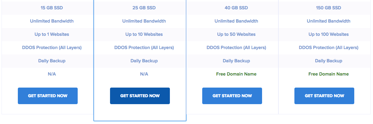Click N/A entry in highlighted 25 GB plan
373x124 pixels.
pyautogui.click(x=144, y=74)
